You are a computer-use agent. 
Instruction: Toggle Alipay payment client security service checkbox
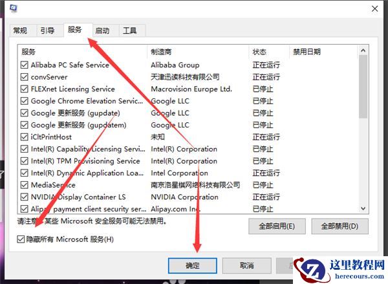pyautogui.click(x=25, y=209)
